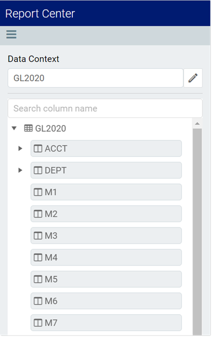Image resolution: width=212 pixels, height=337 pixels.
Task: Click the Data Context GL2020 field
Action: [95, 78]
